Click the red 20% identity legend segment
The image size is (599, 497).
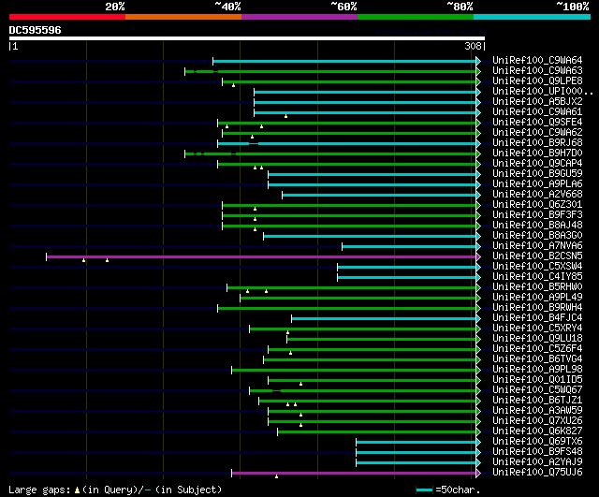(x=67, y=17)
